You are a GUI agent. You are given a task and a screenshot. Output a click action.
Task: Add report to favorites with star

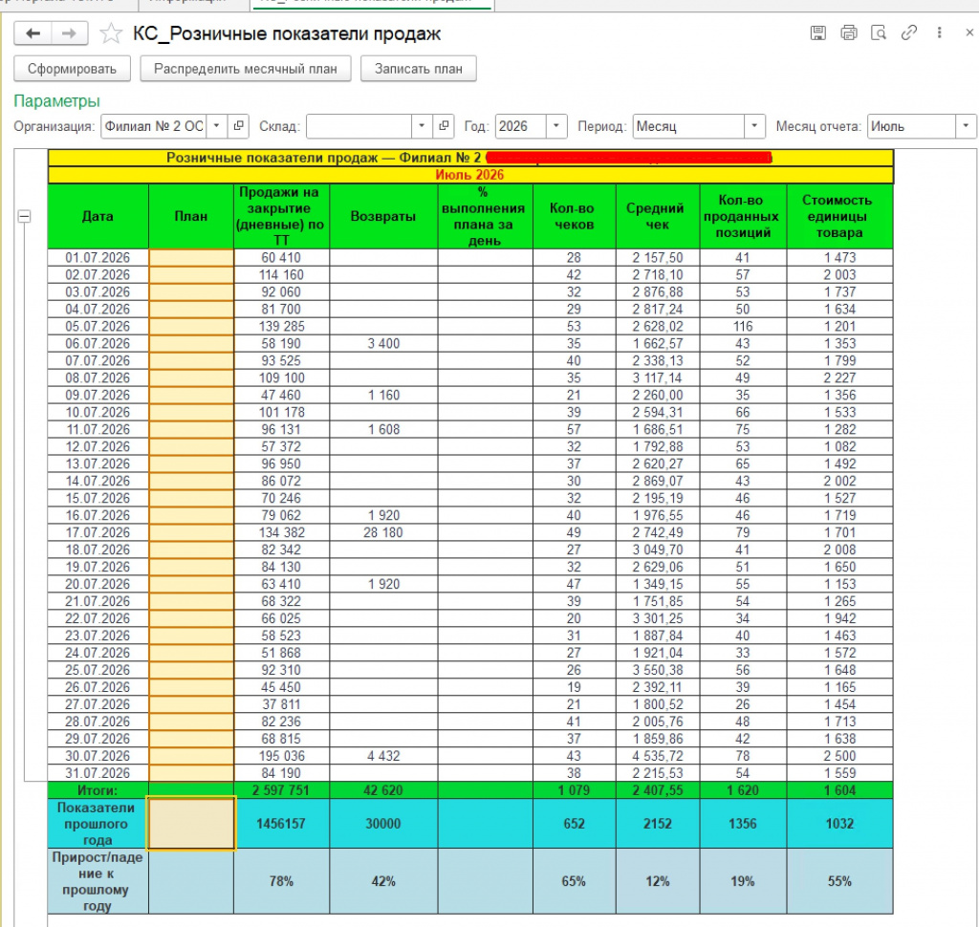(x=111, y=33)
